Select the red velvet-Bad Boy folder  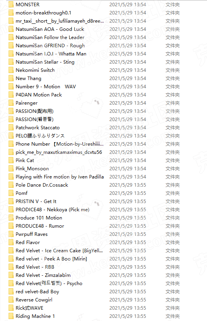coord(37,292)
